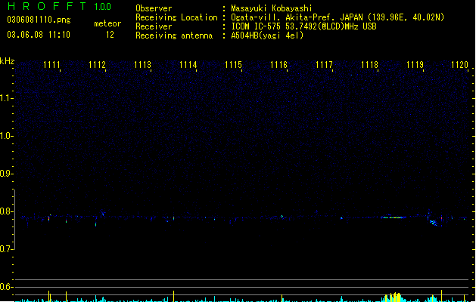Click location text Ogata-vill. Akita-Pref. JAPAN
Screen dimensions: 476x302
[297, 17]
